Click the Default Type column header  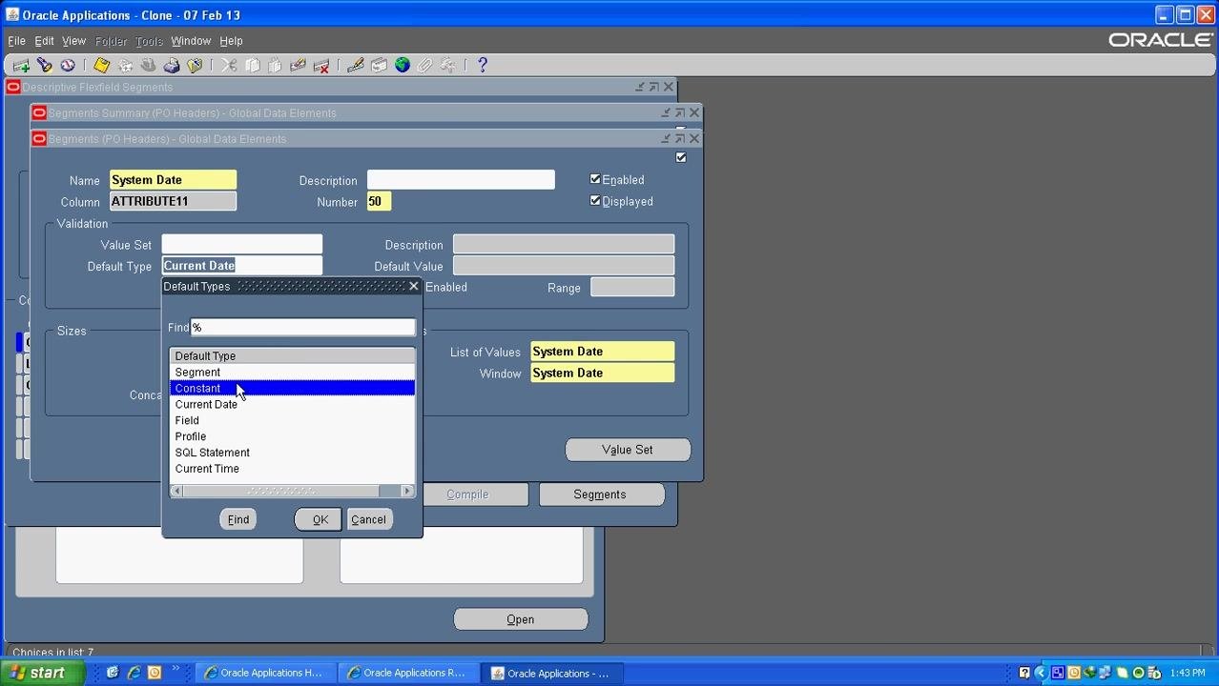[292, 356]
